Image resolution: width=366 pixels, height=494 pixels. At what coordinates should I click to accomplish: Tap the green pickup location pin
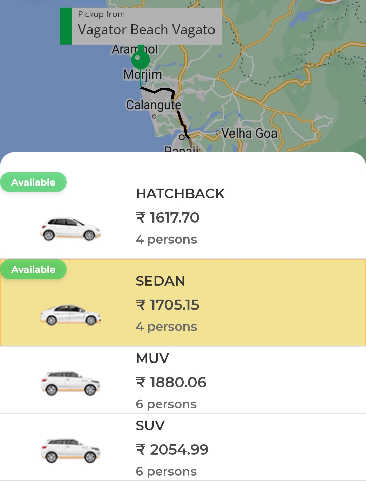[141, 60]
